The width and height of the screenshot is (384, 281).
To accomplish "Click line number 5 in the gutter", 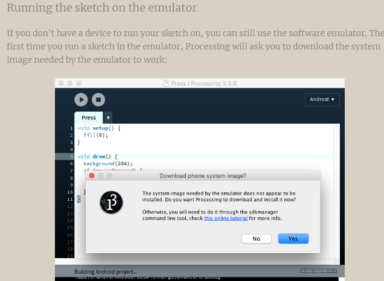I will pos(71,157).
